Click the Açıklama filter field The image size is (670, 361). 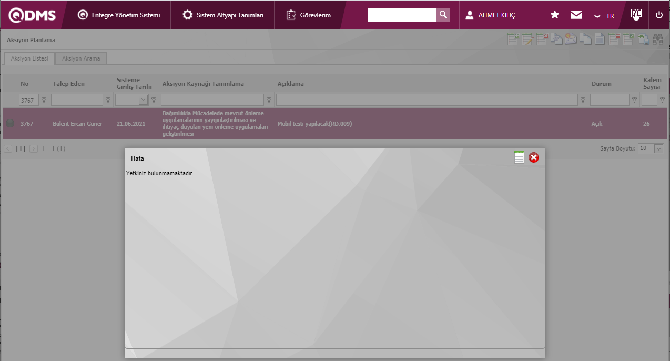[427, 99]
